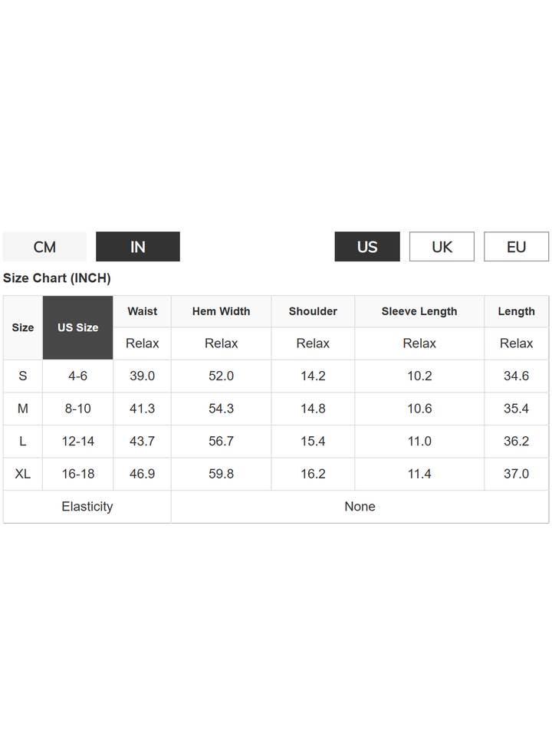Click the Relax label under Sleeve Length
Screen dimensions: 552x736
[x=419, y=343]
